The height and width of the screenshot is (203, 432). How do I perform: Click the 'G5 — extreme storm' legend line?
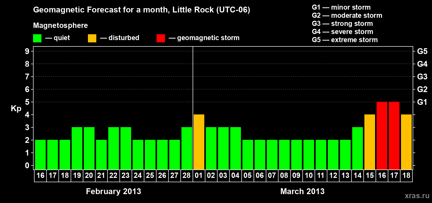[345, 40]
